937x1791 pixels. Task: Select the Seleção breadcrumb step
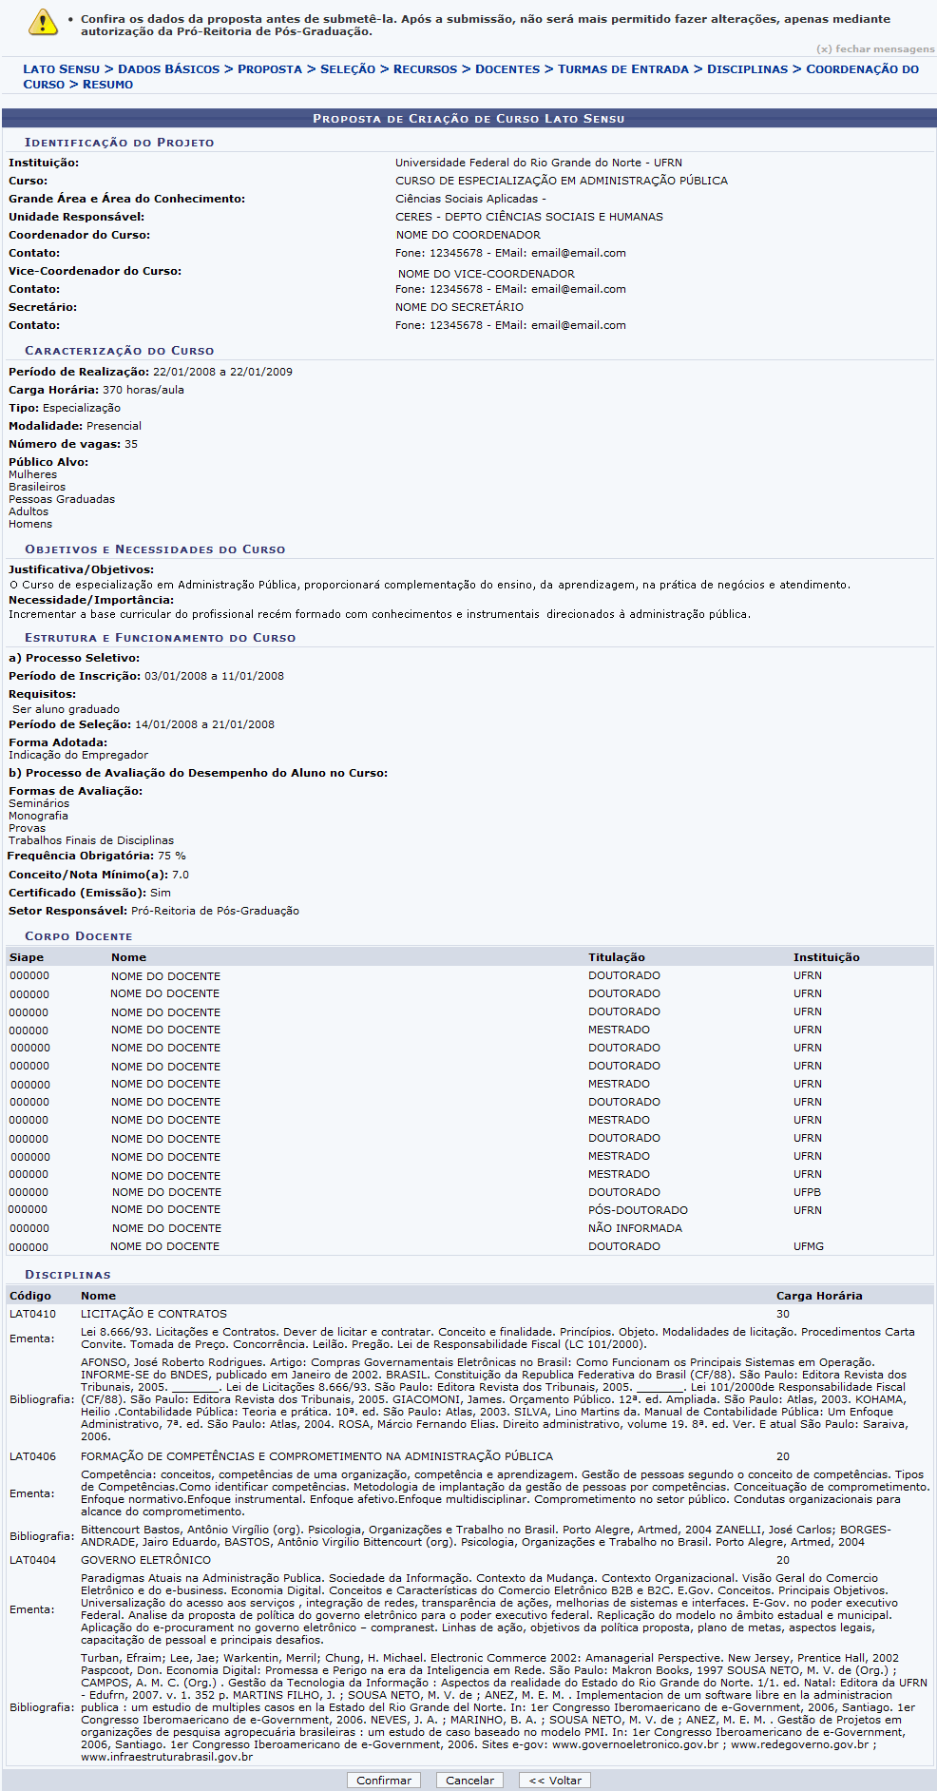point(348,69)
